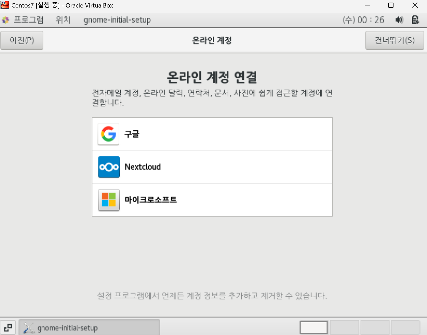This screenshot has height=335, width=427.
Task: Open the clock (수) 00:26 calendar
Action: coord(363,20)
